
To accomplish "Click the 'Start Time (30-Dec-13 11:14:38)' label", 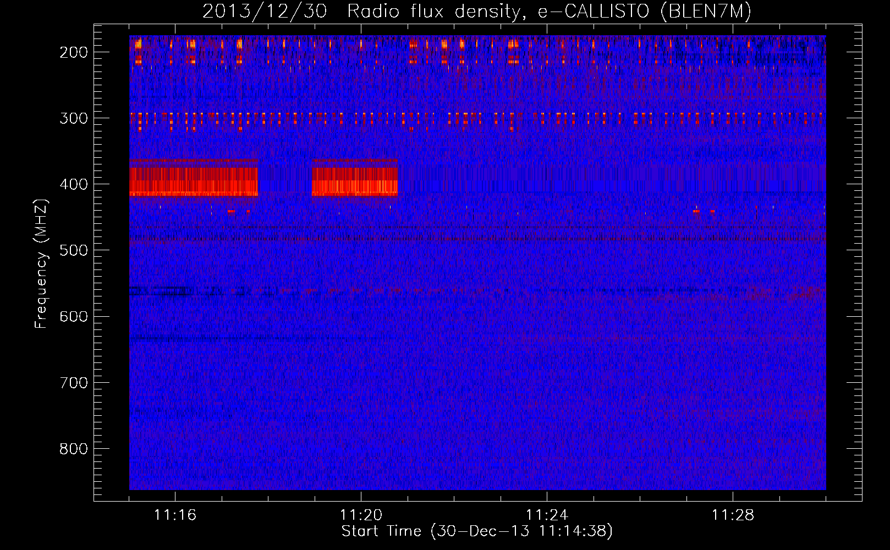I will (x=477, y=531).
